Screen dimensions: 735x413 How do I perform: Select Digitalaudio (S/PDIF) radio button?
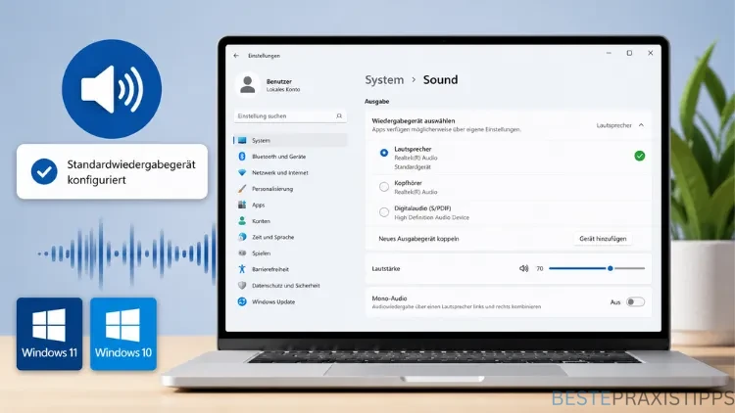[x=384, y=212]
